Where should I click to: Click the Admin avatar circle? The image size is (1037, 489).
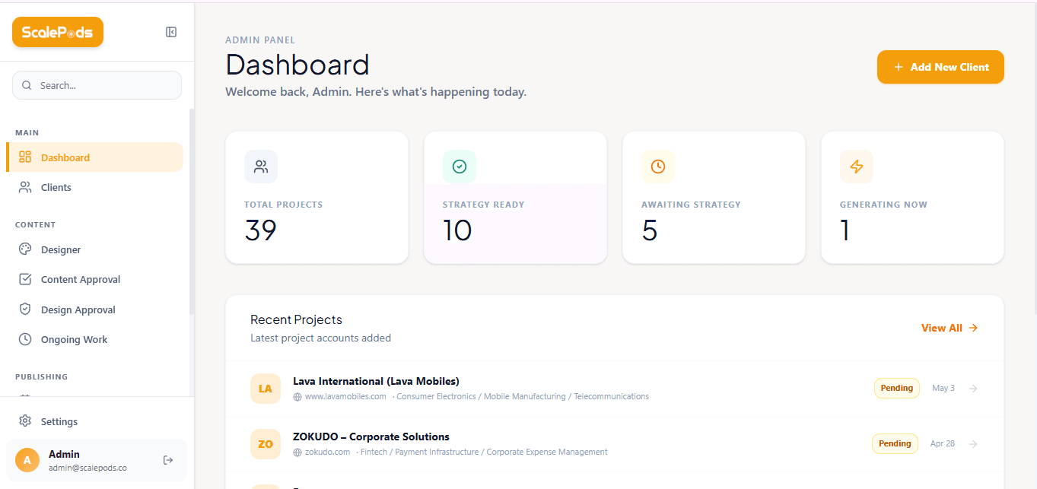point(27,460)
